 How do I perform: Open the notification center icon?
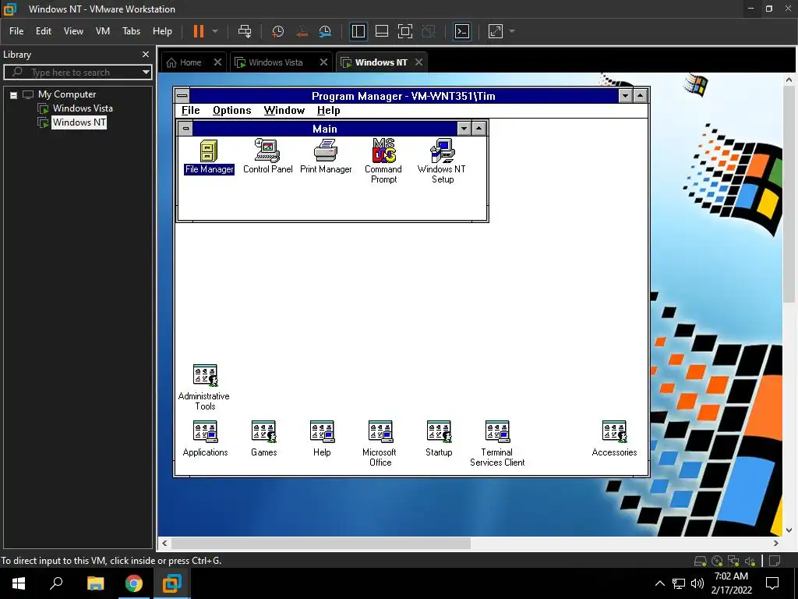[x=772, y=583]
